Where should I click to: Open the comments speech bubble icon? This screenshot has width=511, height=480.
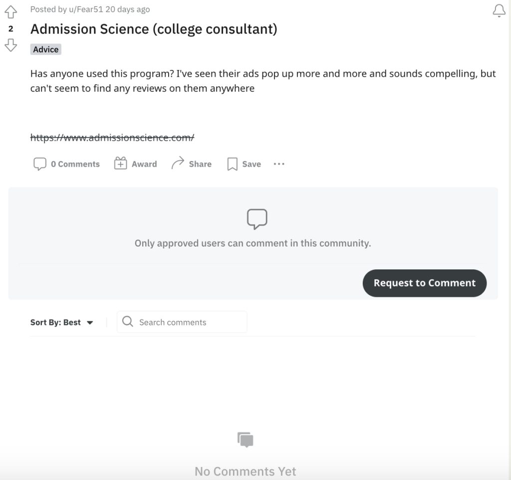pyautogui.click(x=40, y=164)
